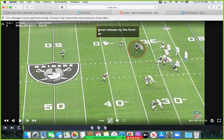Go forward in Safari history
This screenshot has height=140, width=224.
20,7
